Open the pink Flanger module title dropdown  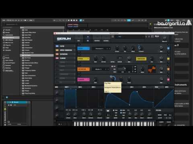84,80
